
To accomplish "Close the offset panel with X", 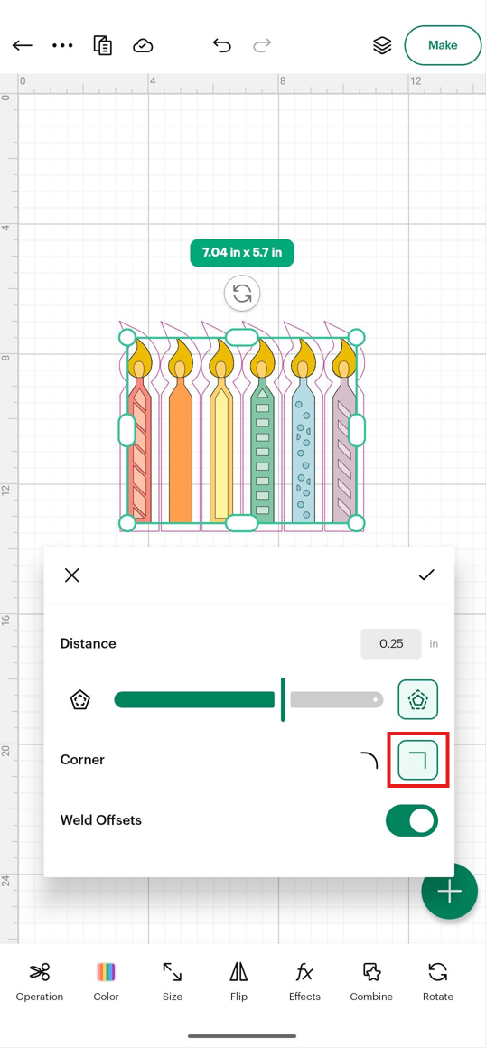I will click(72, 575).
